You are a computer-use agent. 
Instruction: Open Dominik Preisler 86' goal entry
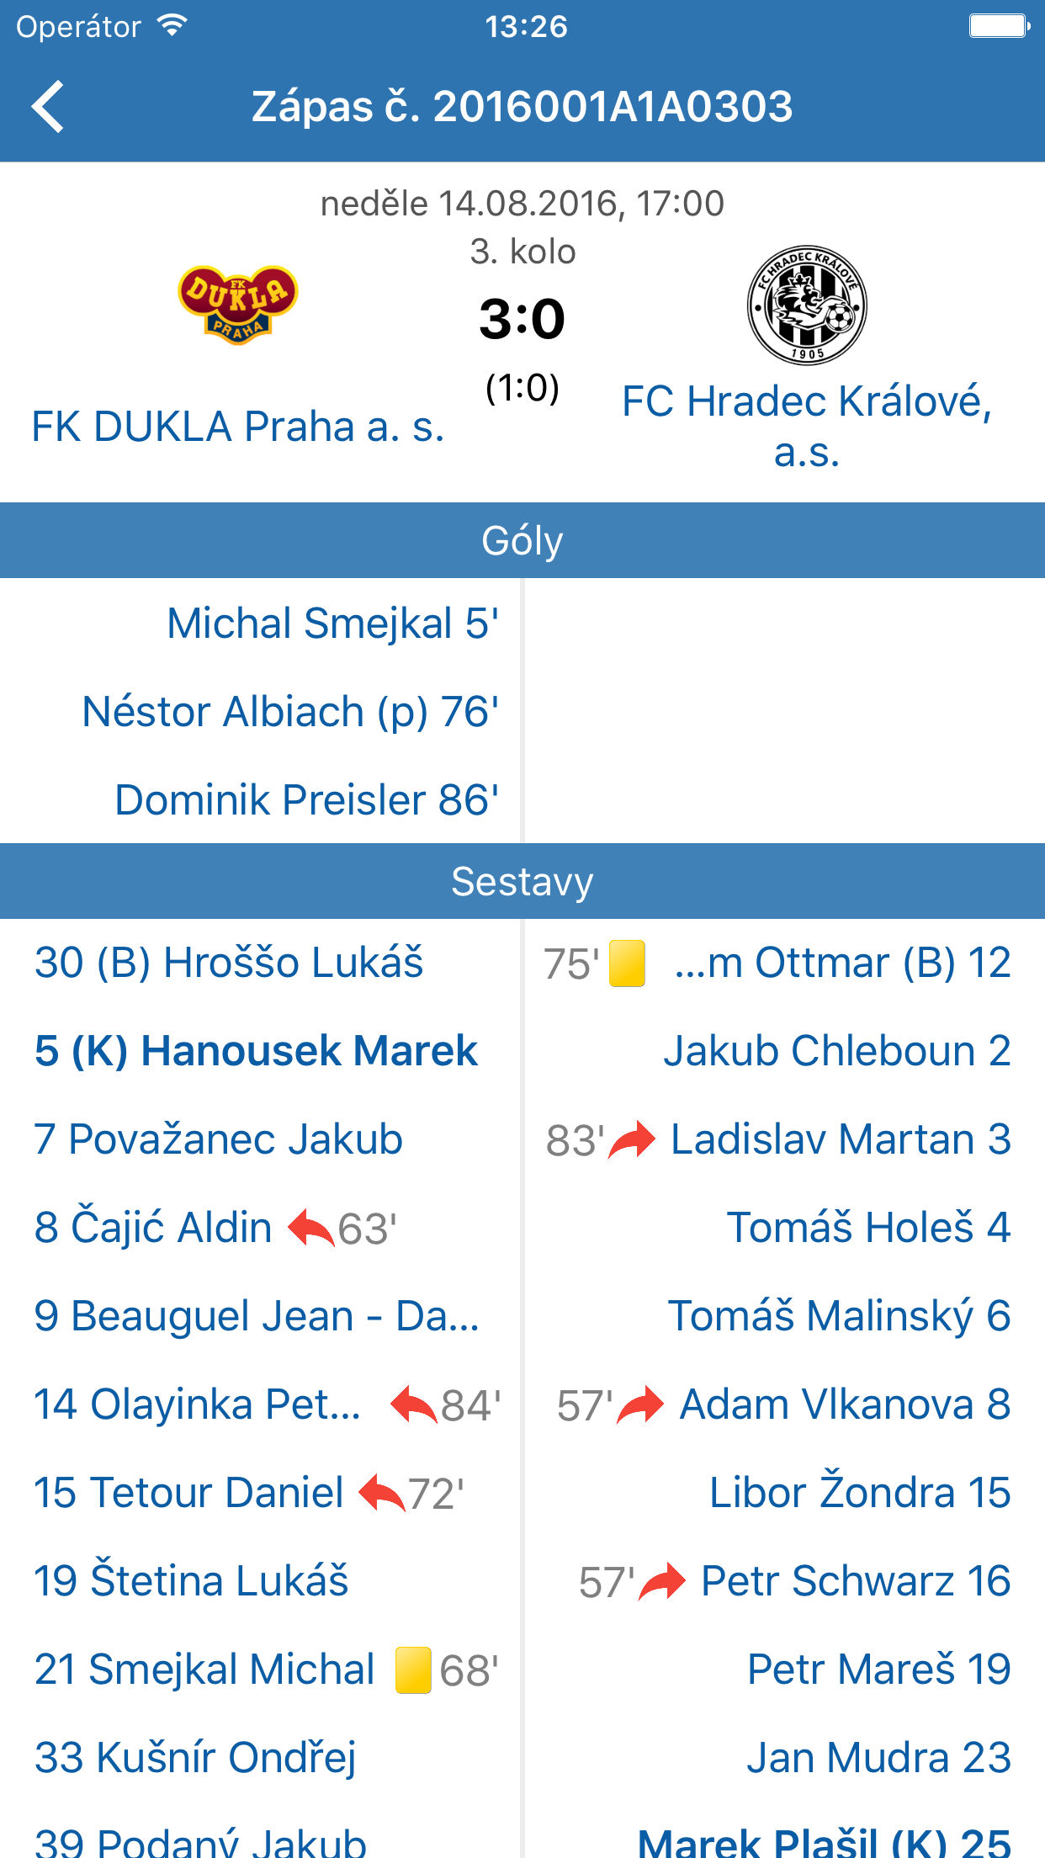(306, 800)
